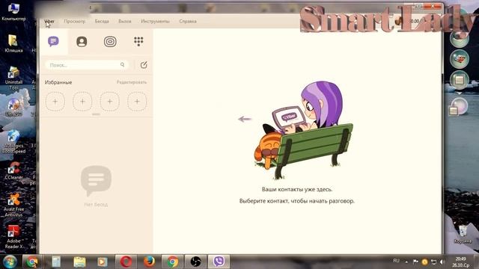This screenshot has height=269, width=479.
Task: Open the Public Accounts tab icon
Action: 110,42
